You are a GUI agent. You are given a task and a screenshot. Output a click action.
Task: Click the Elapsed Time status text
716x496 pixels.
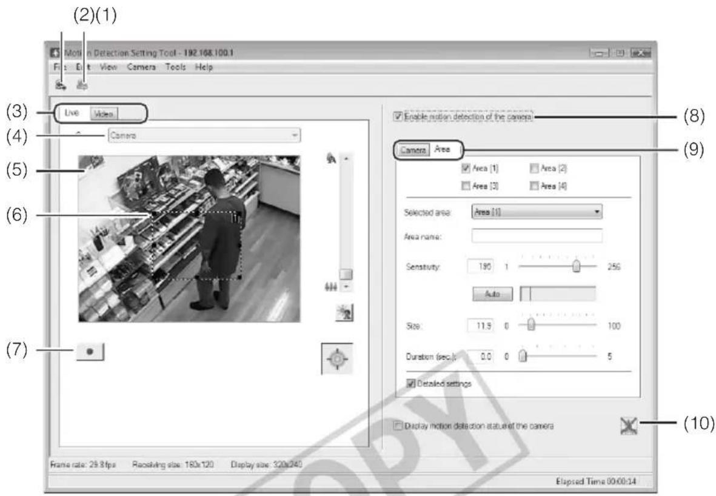tap(596, 481)
